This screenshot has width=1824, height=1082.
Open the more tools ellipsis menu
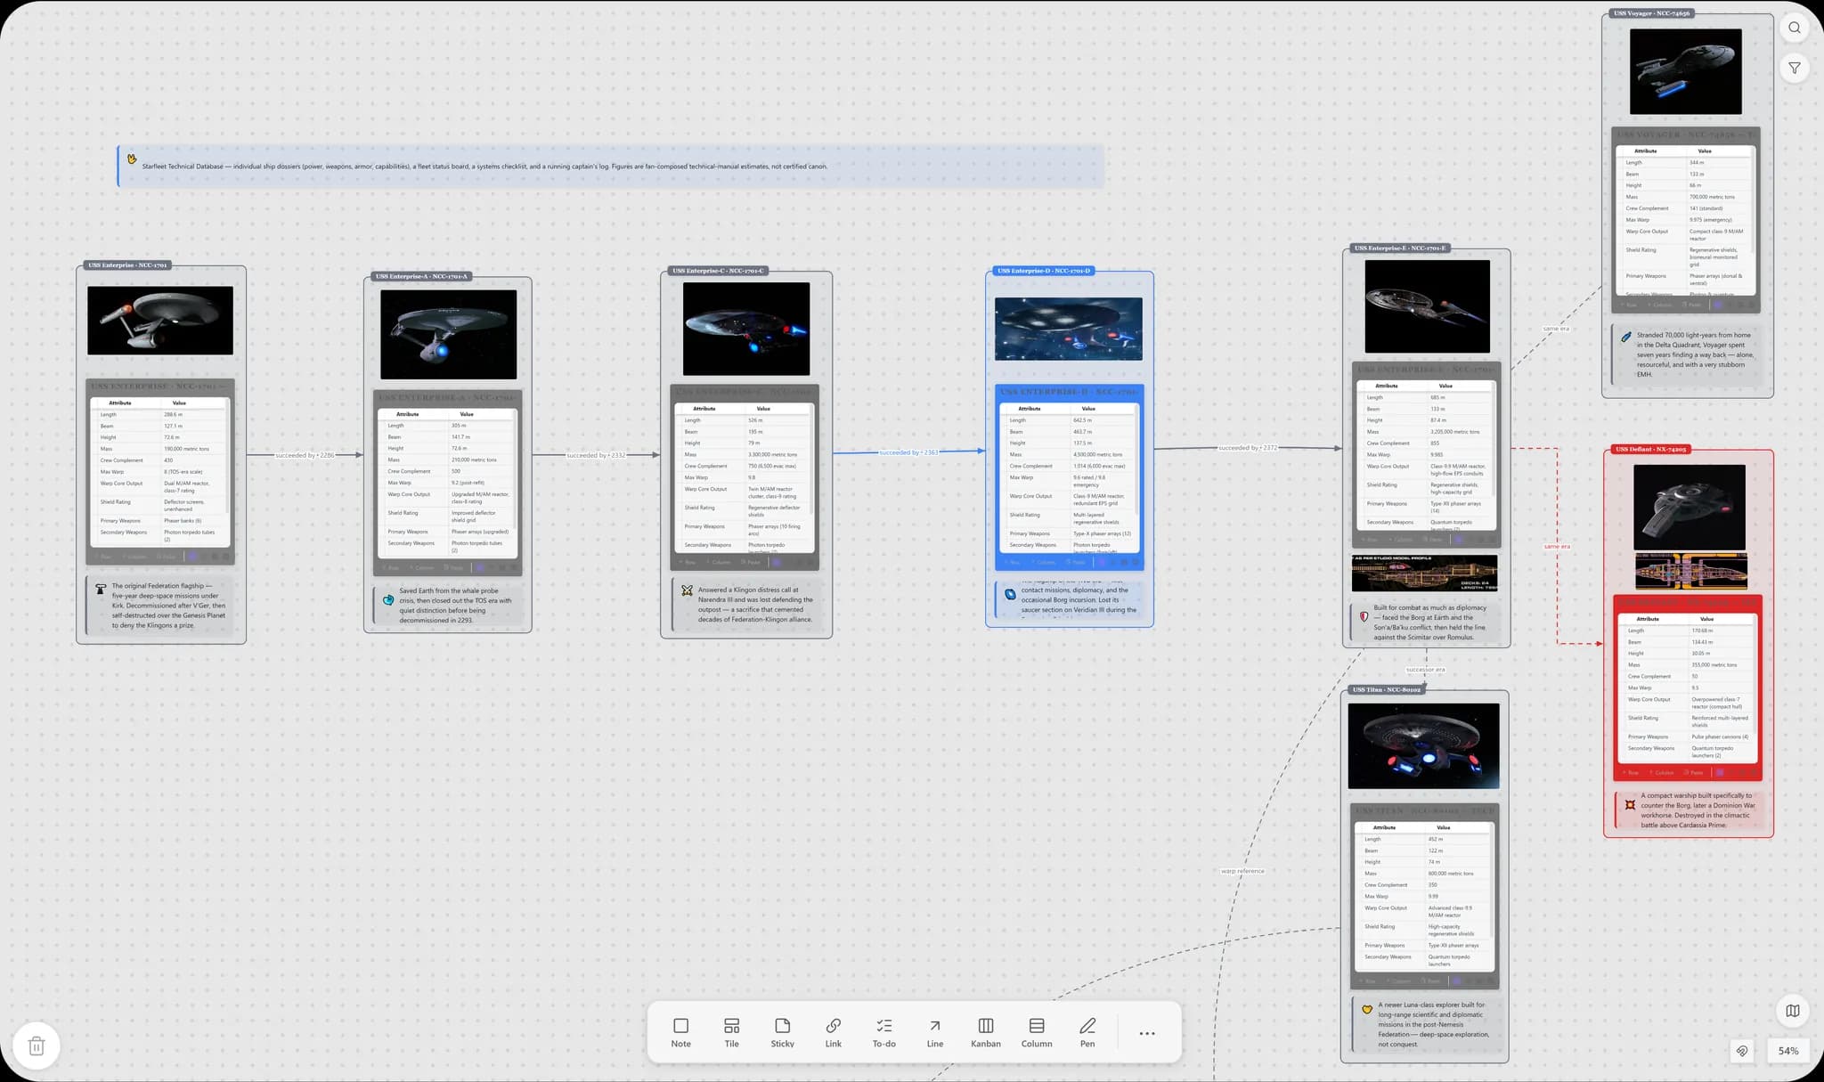tap(1146, 1033)
